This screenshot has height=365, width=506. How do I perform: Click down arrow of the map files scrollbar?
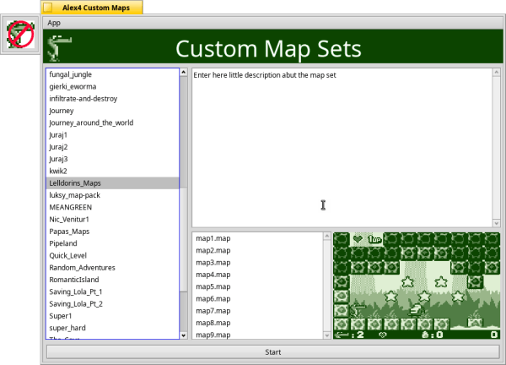328,335
